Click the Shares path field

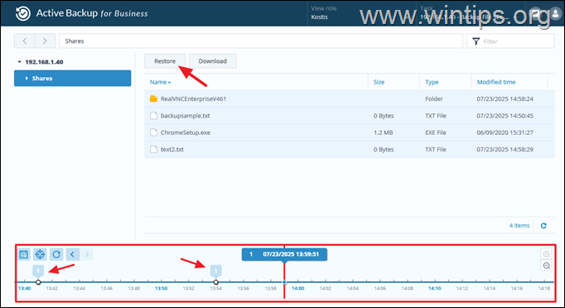(261, 41)
